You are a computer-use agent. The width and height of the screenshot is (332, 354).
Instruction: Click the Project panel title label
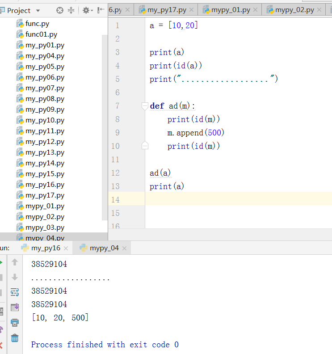click(x=18, y=10)
